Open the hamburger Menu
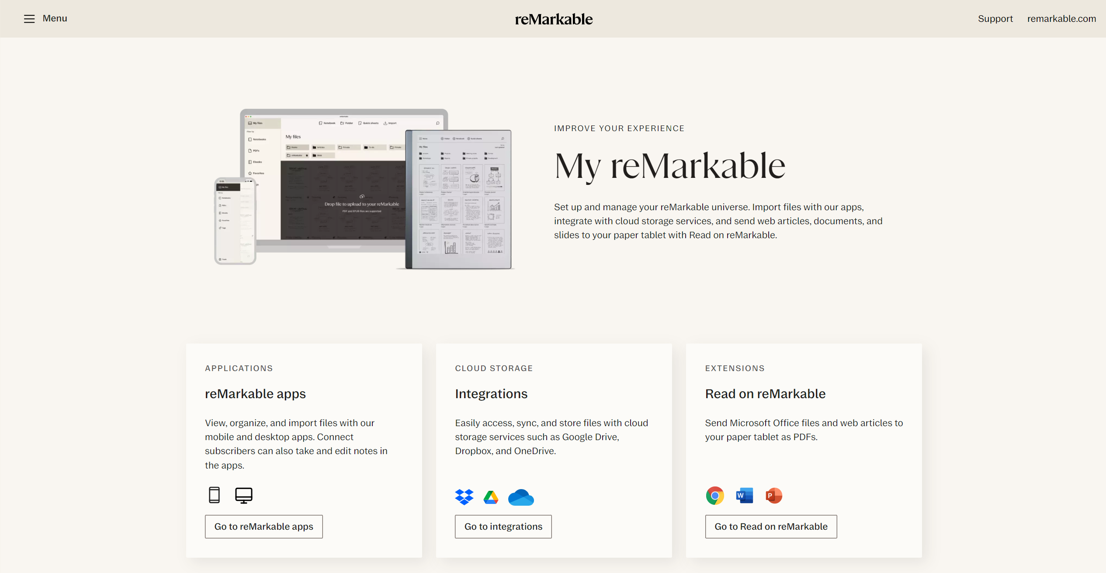1106x573 pixels. point(29,19)
